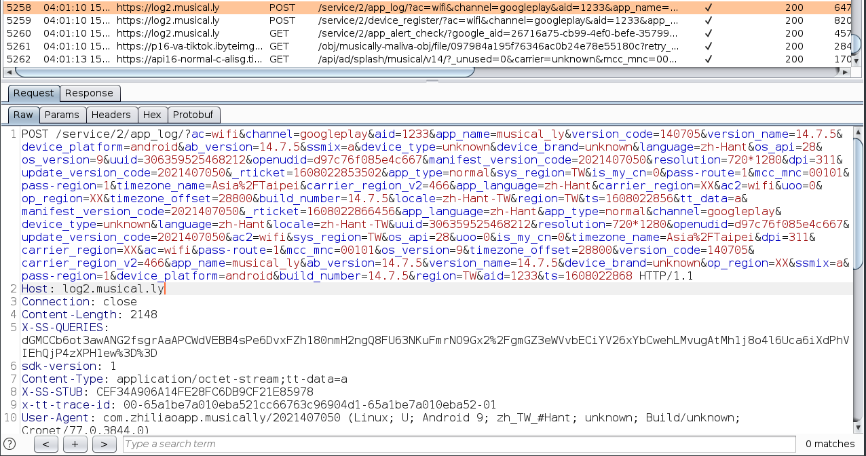Click the next match '>' button

point(104,444)
